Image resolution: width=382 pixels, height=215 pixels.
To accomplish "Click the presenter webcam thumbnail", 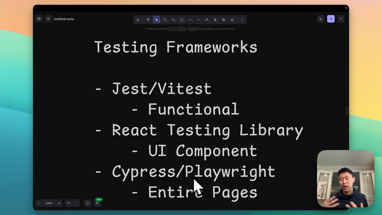I will [x=346, y=179].
